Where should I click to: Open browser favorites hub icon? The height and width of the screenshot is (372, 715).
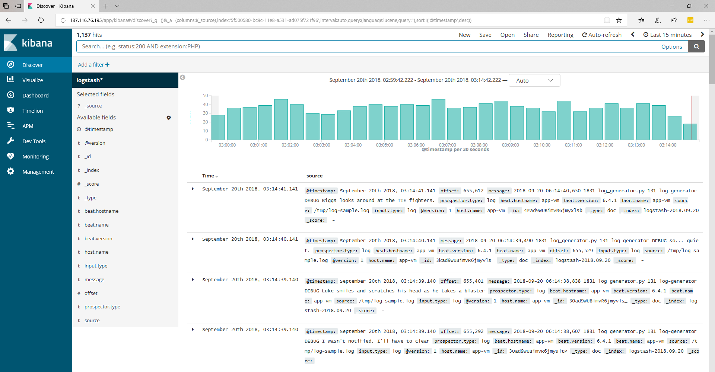click(641, 20)
